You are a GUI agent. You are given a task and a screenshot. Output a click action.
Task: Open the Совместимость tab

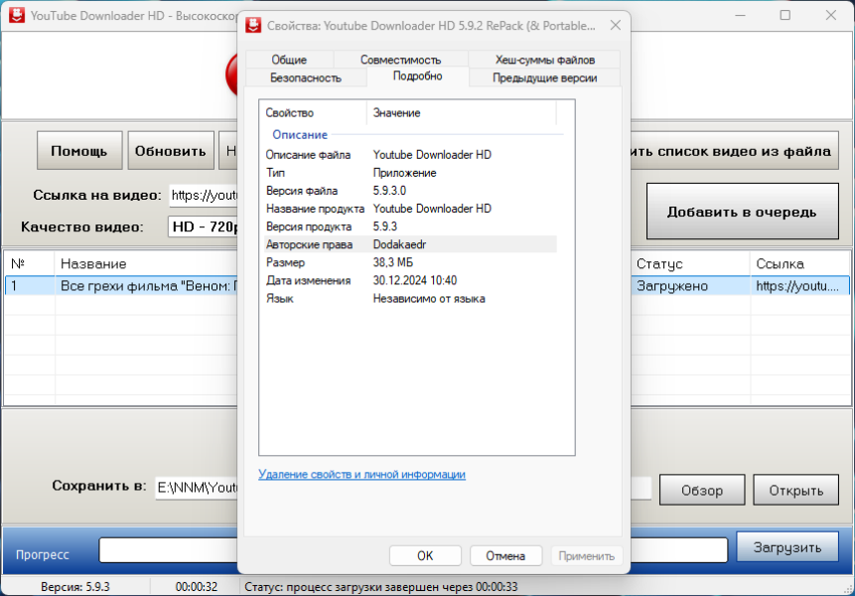point(400,60)
